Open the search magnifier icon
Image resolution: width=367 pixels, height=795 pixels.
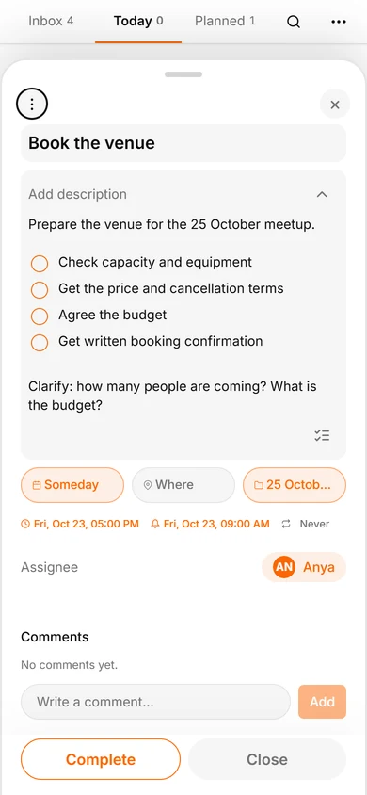(x=294, y=22)
